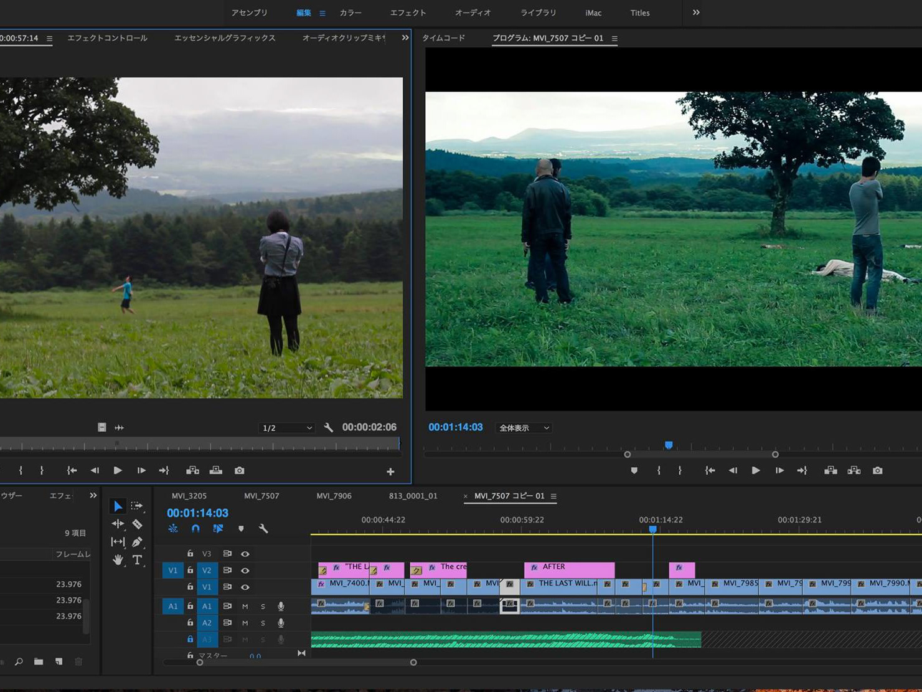Toggle track output eye for V1

pyautogui.click(x=245, y=587)
